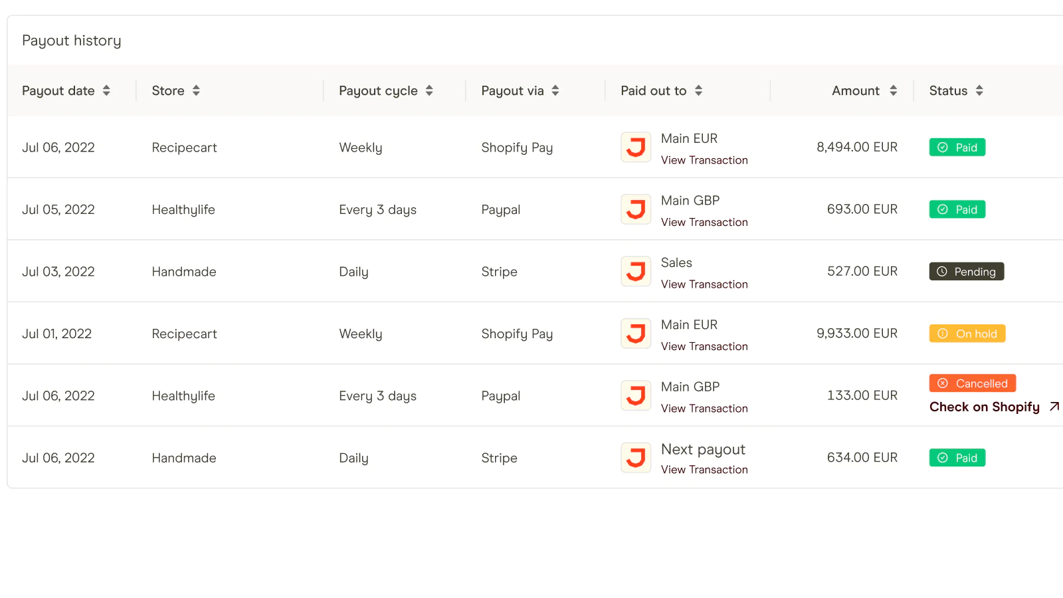Viewport: 1063px width, 598px height.
Task: Click the Pending status badge
Action: 966,272
